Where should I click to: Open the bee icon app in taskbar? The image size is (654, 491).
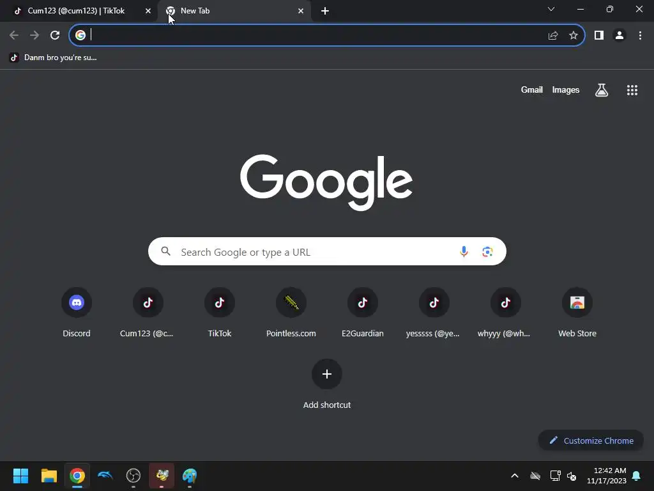(x=162, y=476)
